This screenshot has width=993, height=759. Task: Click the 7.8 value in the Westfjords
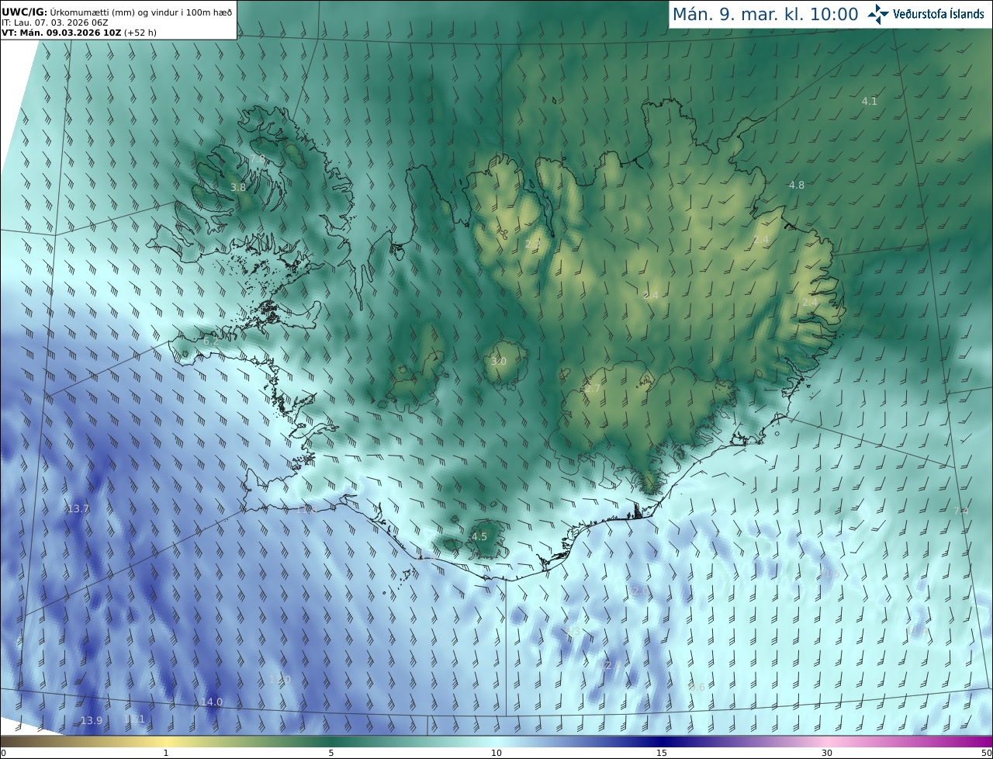click(257, 159)
